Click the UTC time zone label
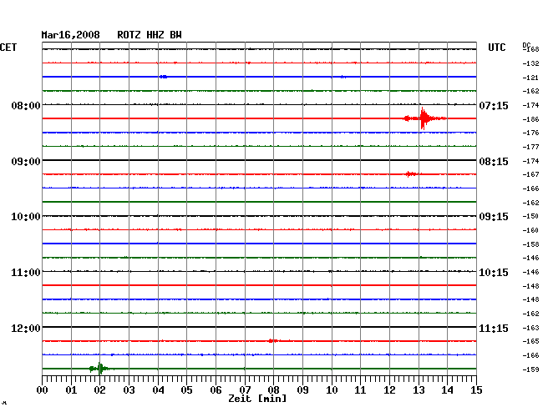Screen dimensions: 543x412 point(496,48)
